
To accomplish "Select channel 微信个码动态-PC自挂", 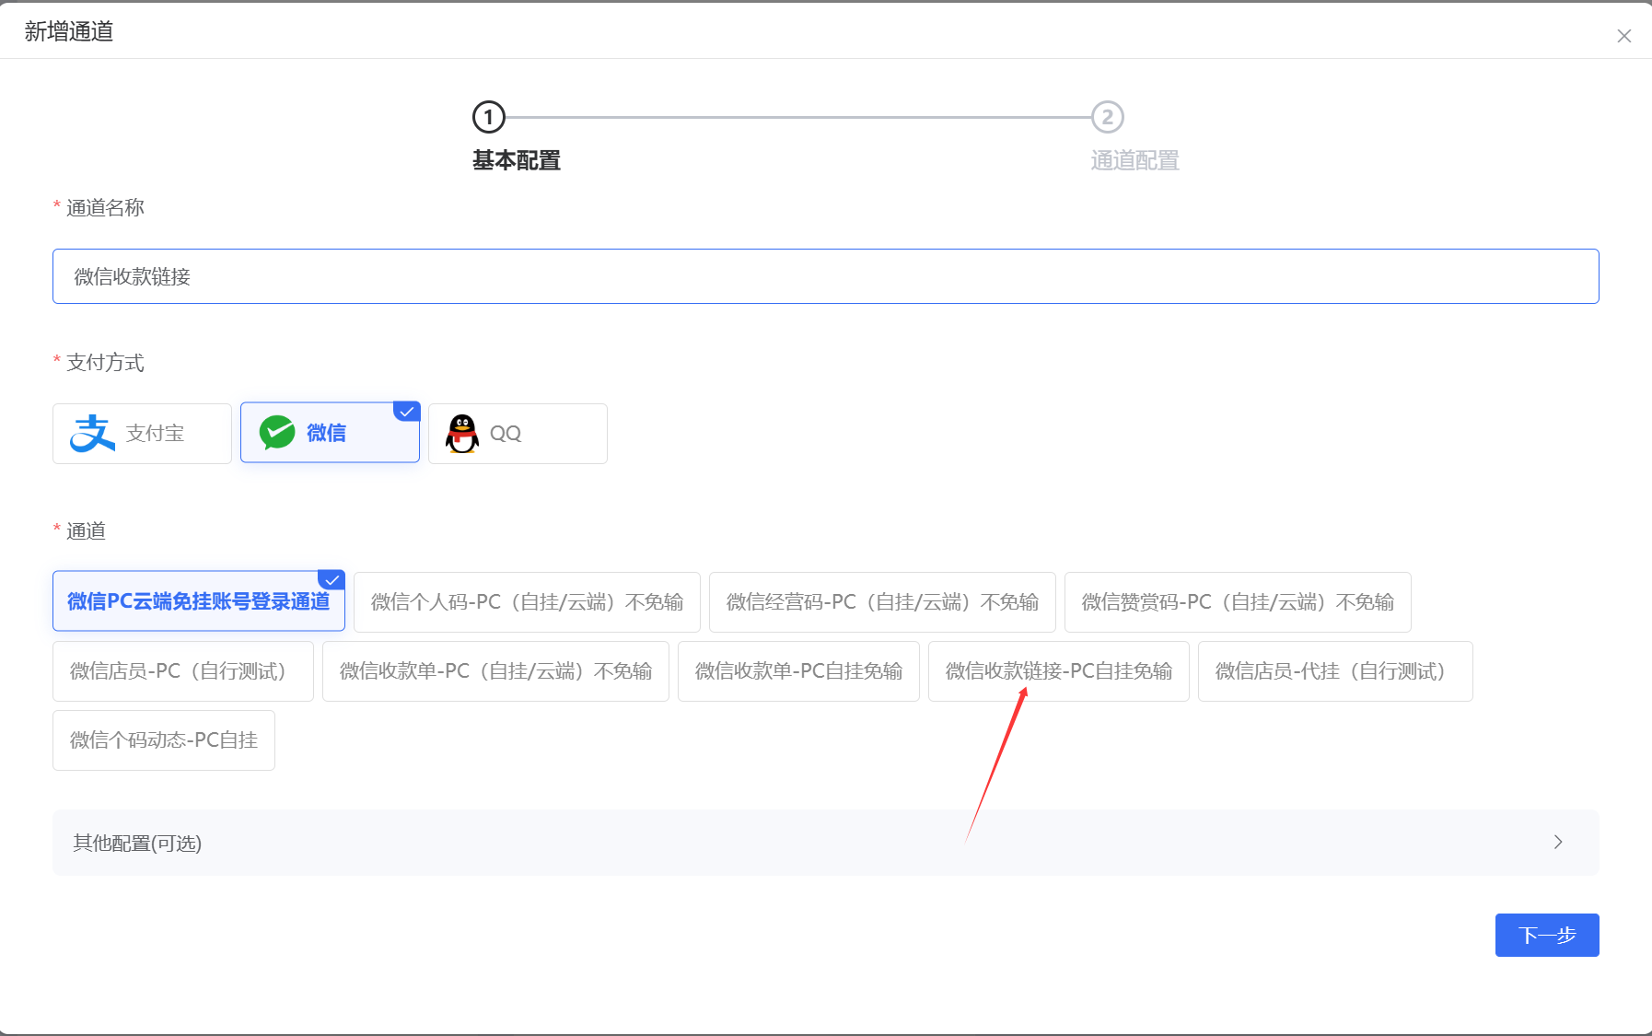I will (x=164, y=740).
